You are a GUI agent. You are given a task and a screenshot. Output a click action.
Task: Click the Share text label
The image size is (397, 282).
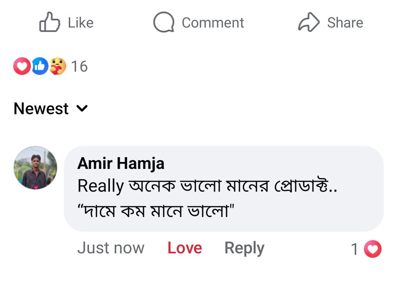point(345,23)
